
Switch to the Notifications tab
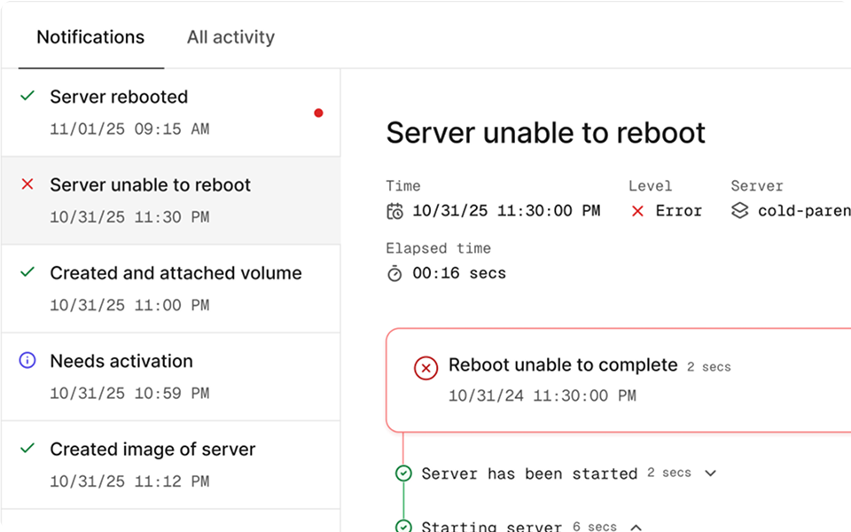click(x=90, y=37)
